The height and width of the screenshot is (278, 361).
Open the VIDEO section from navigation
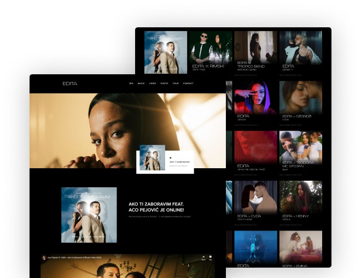(x=153, y=84)
